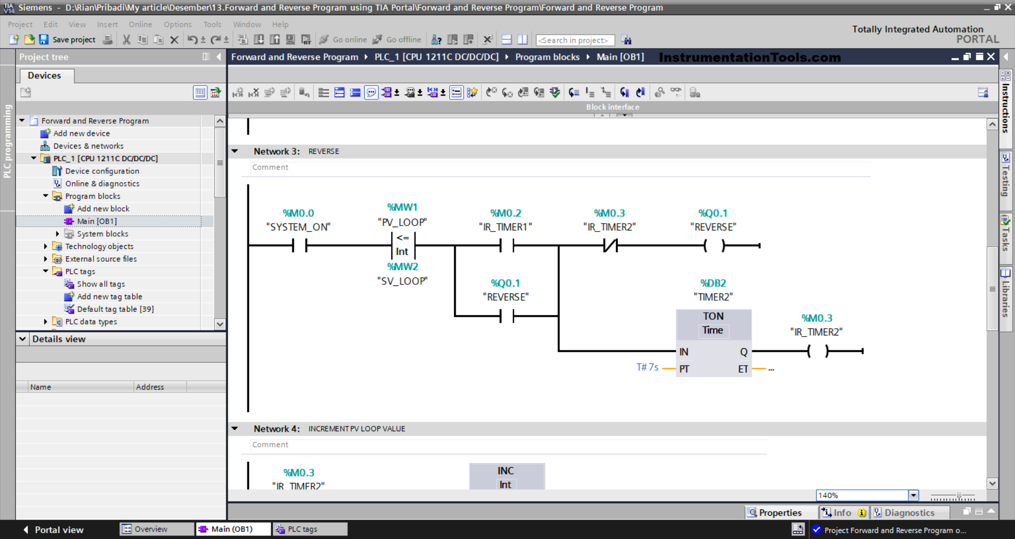Click the favorites star icon in editor toolbar

click(x=472, y=92)
